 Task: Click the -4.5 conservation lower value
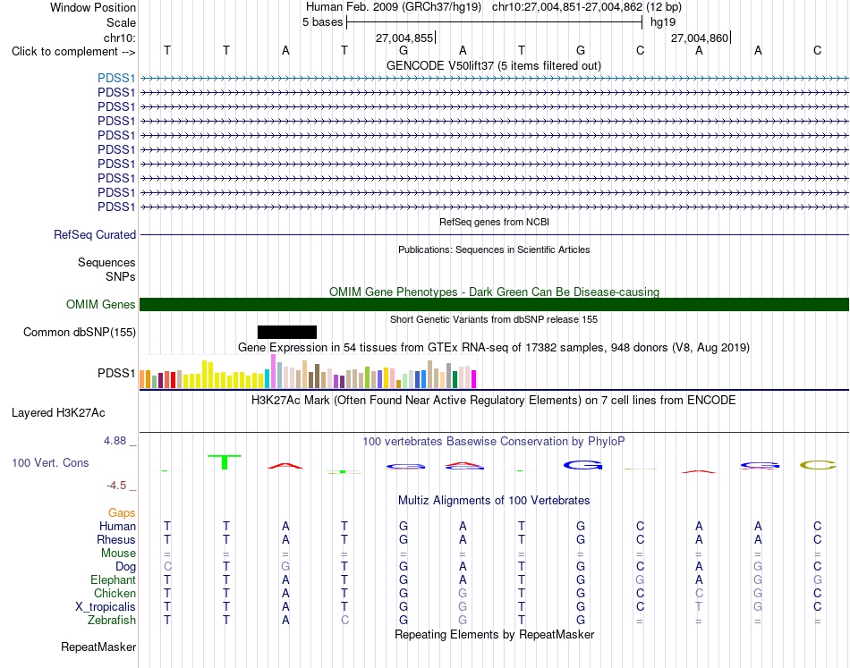click(x=116, y=486)
